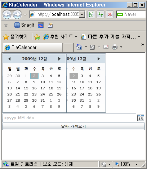The width and height of the screenshot is (147, 169).
Task: Click the browser Back button
Action: coord(7,15)
